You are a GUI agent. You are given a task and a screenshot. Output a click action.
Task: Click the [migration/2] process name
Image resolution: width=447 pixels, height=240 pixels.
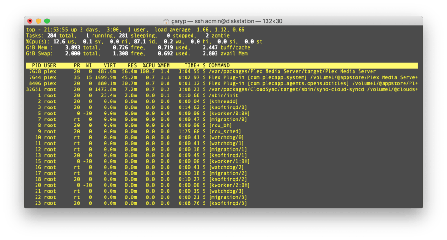pos(228,173)
